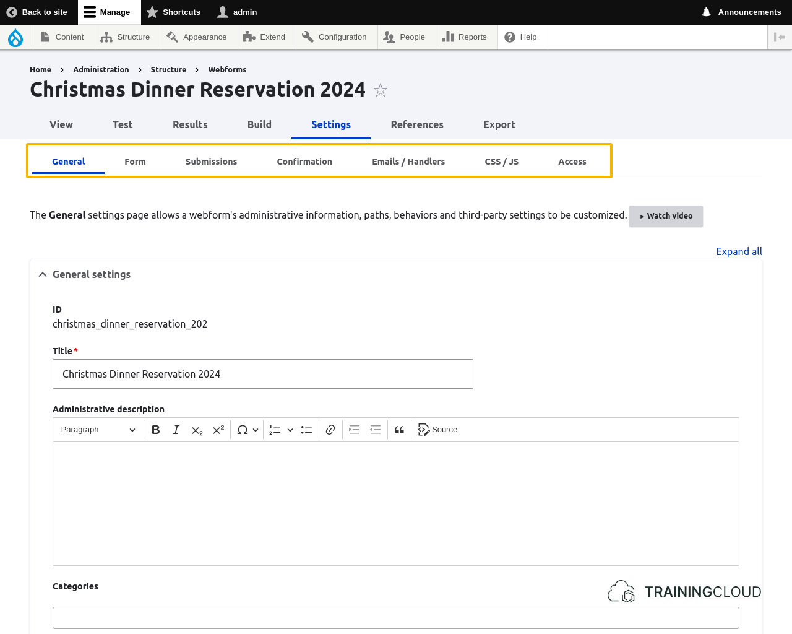Switch to the Build tab
The width and height of the screenshot is (792, 634).
(x=259, y=124)
